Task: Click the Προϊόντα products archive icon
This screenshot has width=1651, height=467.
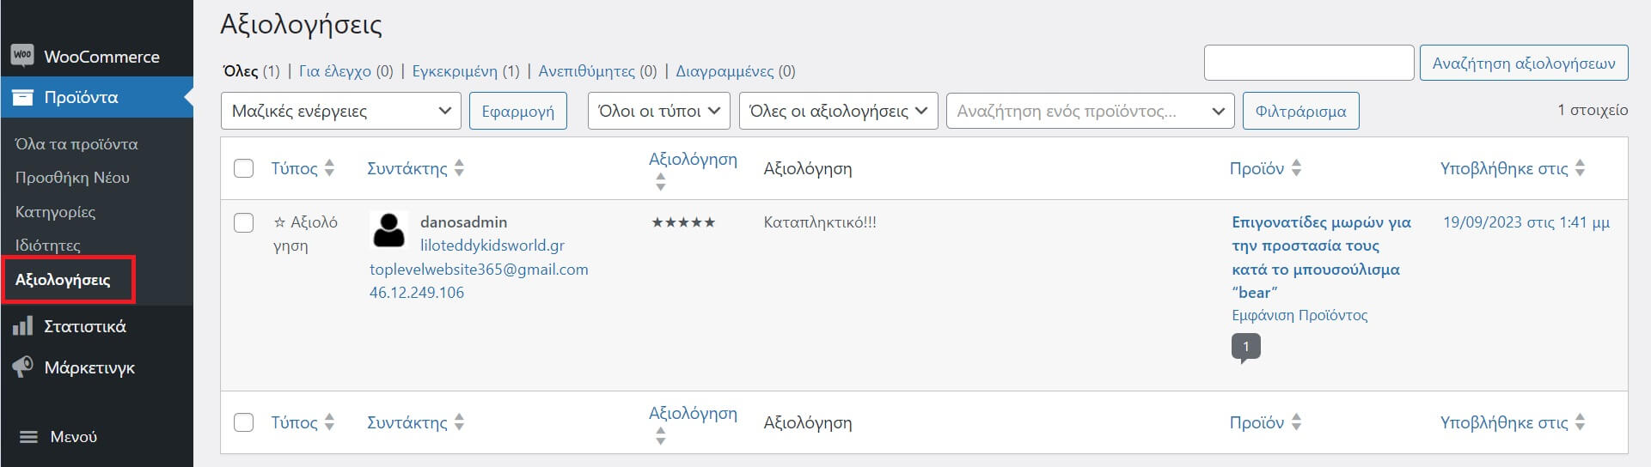Action: [22, 97]
